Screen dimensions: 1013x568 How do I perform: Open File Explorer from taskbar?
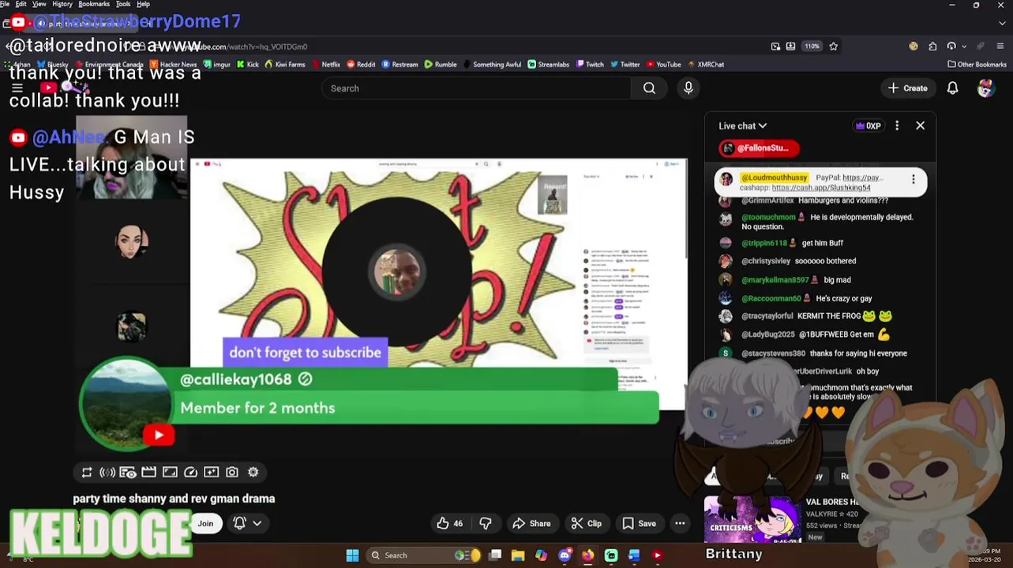(x=518, y=555)
